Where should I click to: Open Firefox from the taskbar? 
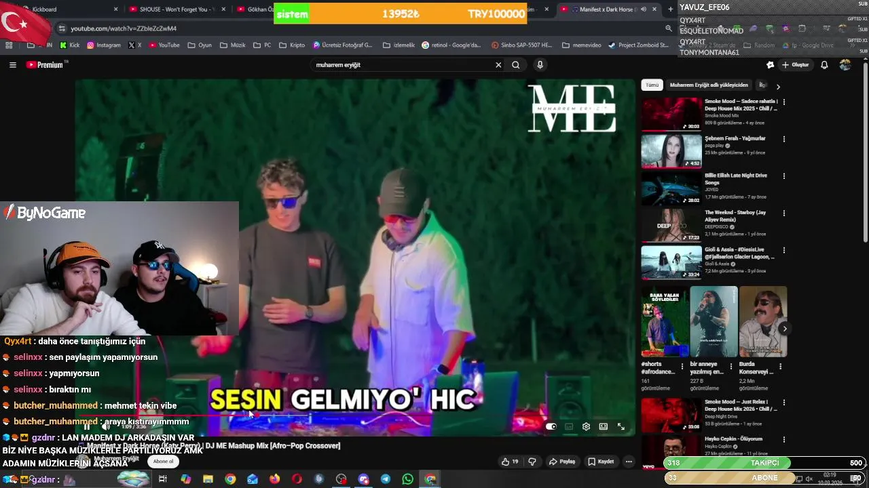coord(274,479)
